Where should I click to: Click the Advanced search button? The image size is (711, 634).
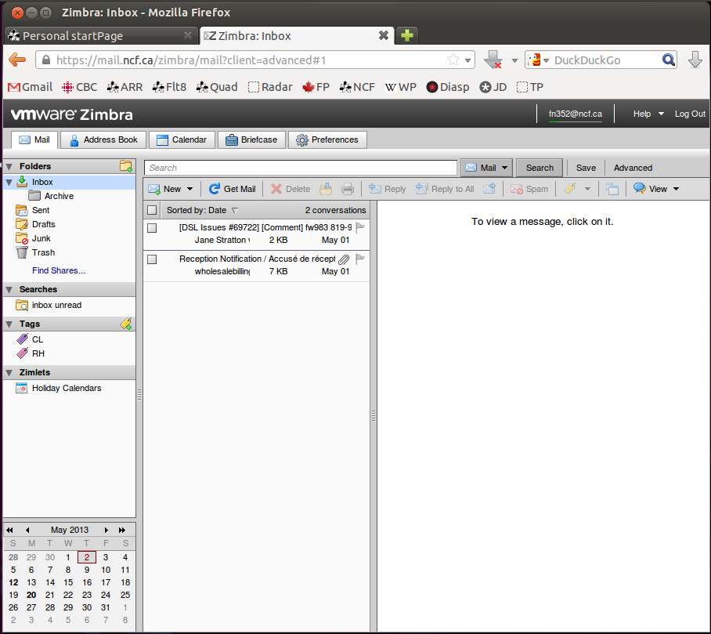(633, 168)
